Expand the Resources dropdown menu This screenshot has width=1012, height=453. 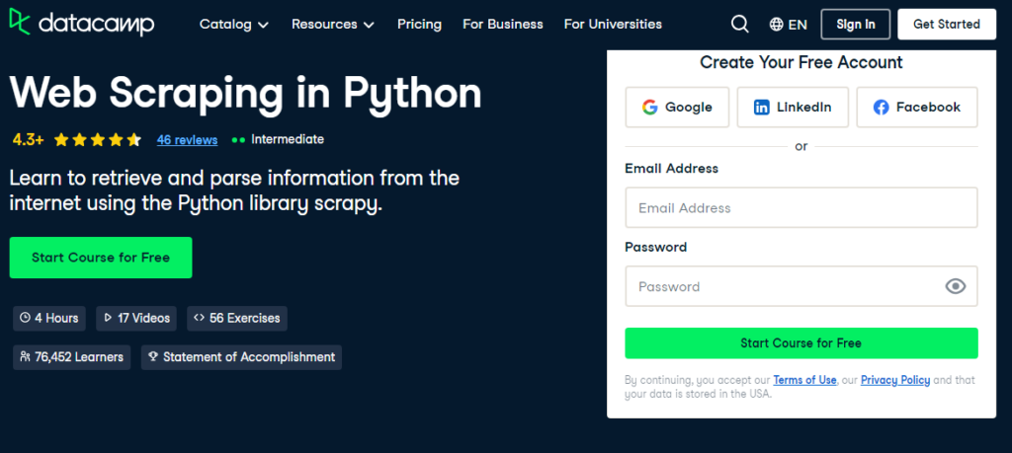tap(332, 25)
